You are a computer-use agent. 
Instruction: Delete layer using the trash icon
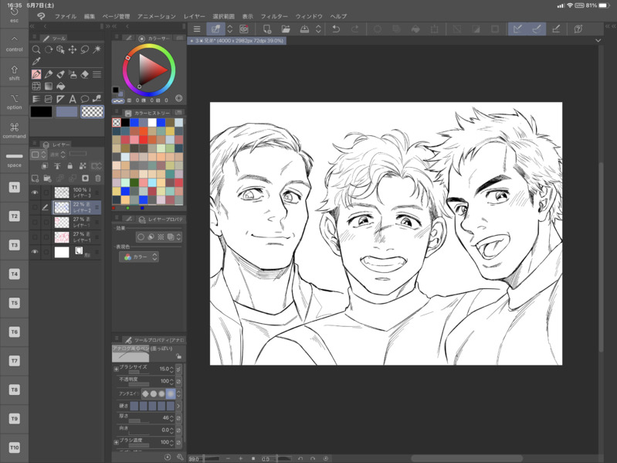(97, 179)
